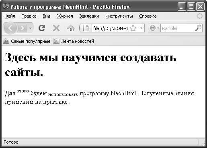This screenshot has height=148, width=207.
Task: Go back with the Back arrow button
Action: [10, 28]
